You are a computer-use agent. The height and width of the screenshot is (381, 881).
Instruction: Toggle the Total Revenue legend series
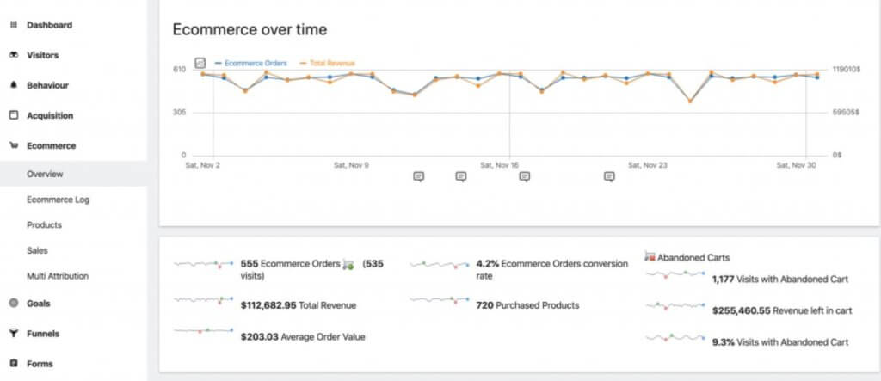pos(327,63)
